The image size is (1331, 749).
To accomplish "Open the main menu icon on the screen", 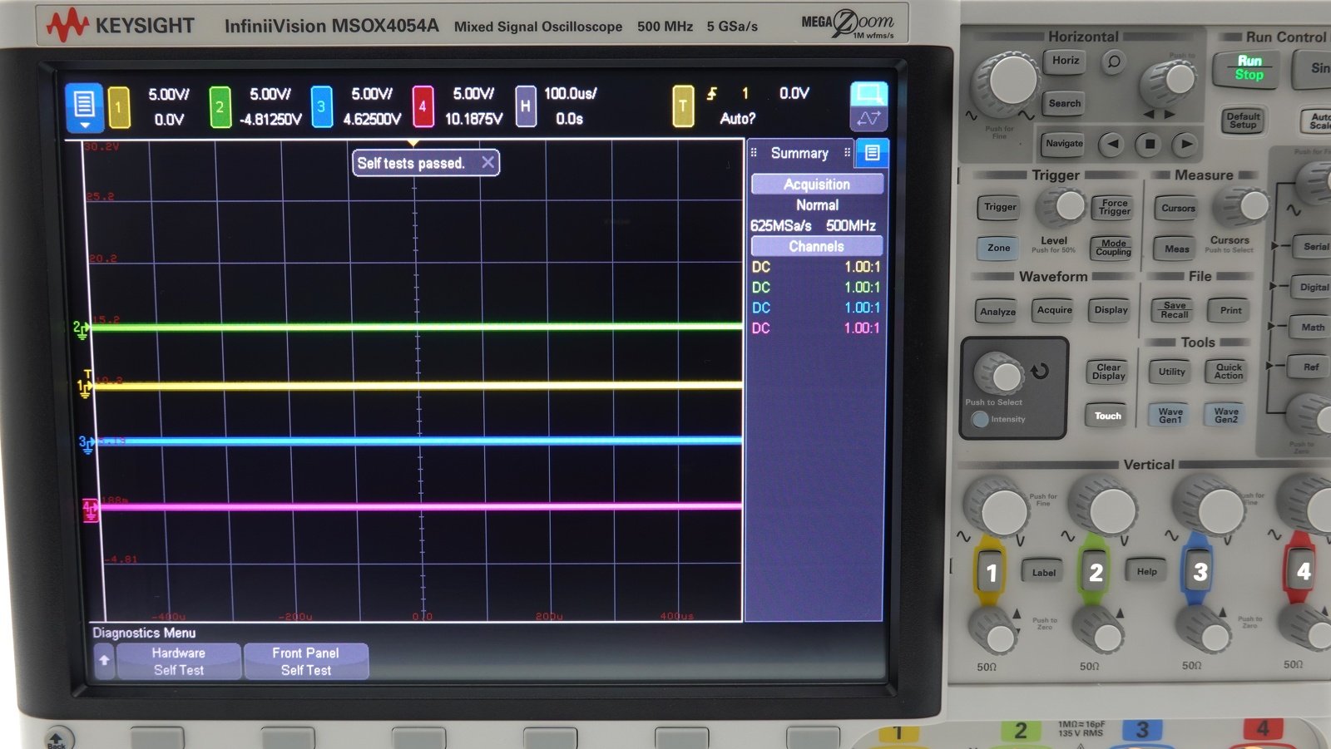I will pyautogui.click(x=84, y=107).
